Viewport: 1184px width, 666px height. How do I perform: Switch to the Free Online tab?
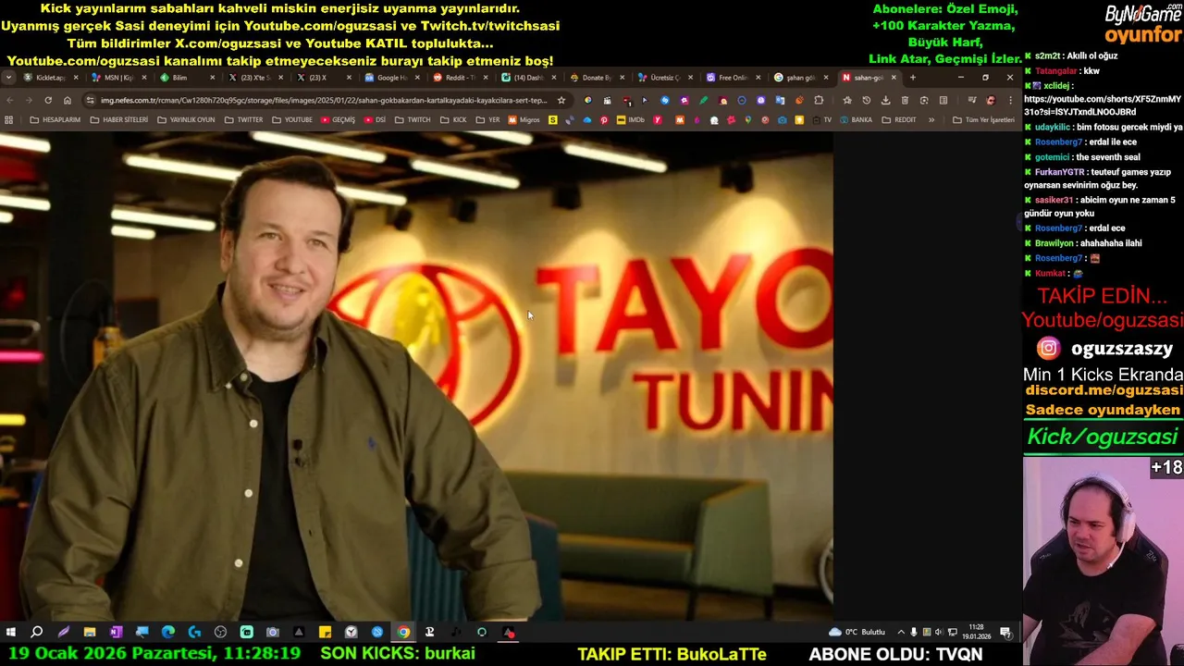732,78
